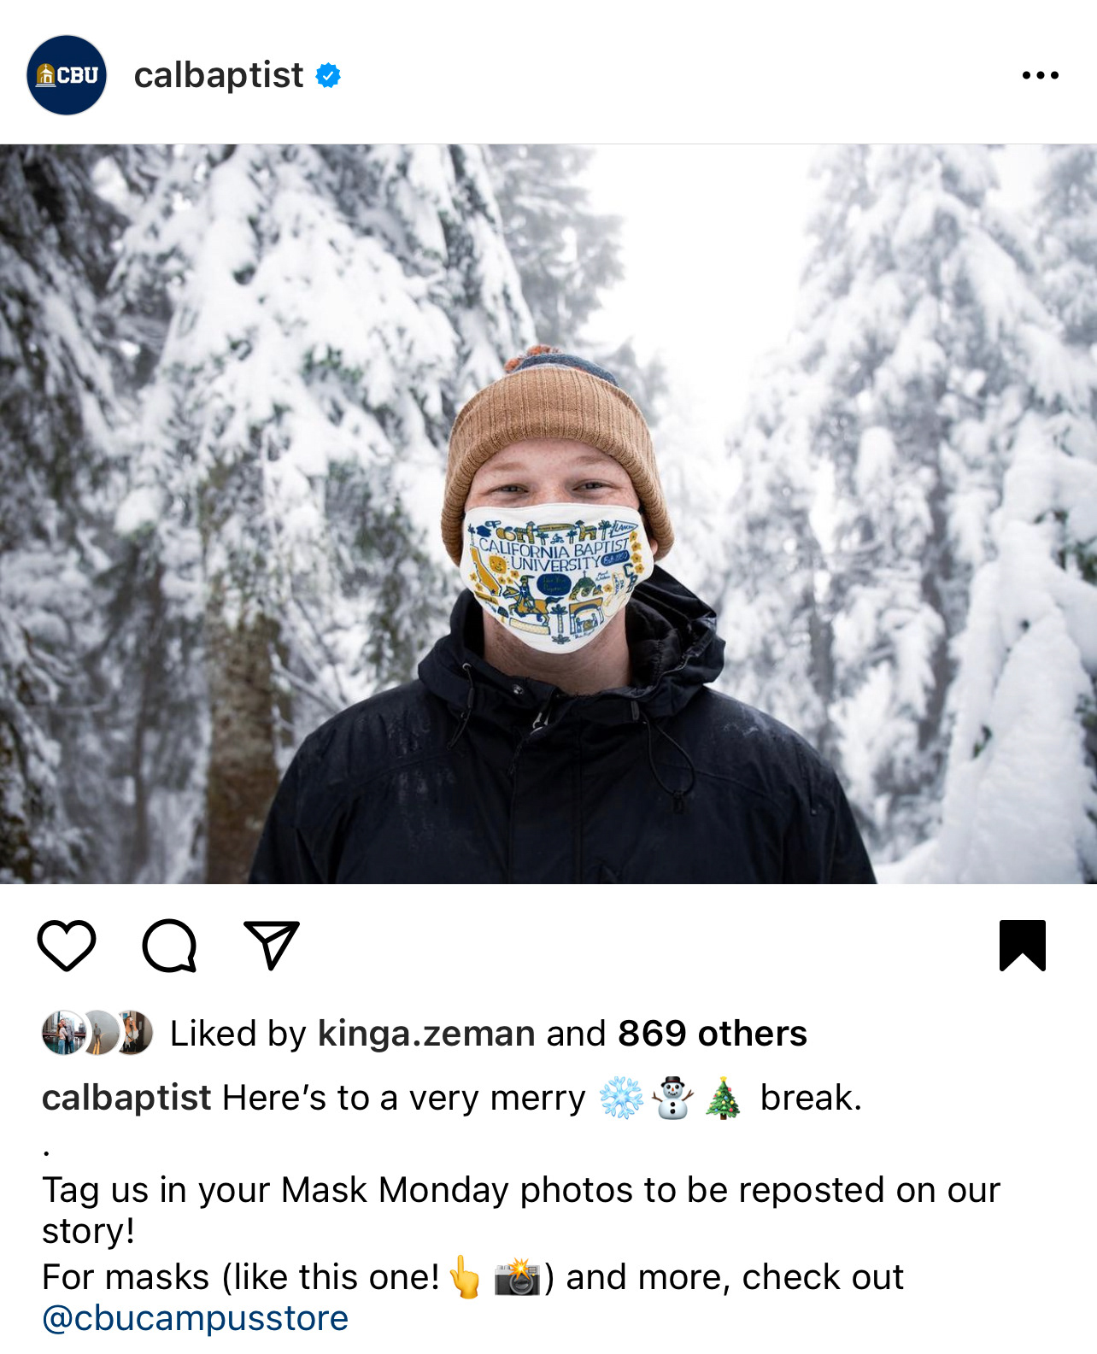1097x1354 pixels.
Task: Open the CBU profile picture
Action: [67, 75]
